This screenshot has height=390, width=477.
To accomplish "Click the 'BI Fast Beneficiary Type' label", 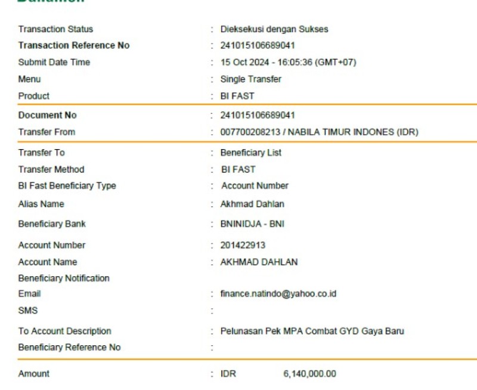I will pyautogui.click(x=67, y=186).
